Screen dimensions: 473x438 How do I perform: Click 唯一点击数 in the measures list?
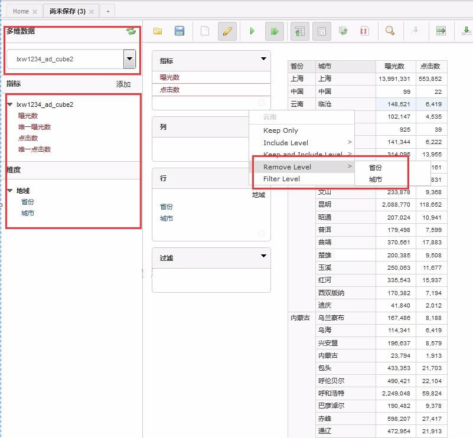(34, 149)
